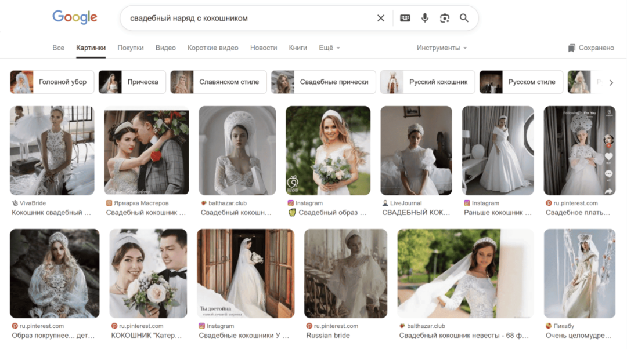Open the Новости tab
Screen dimensions: 627x353
264,48
